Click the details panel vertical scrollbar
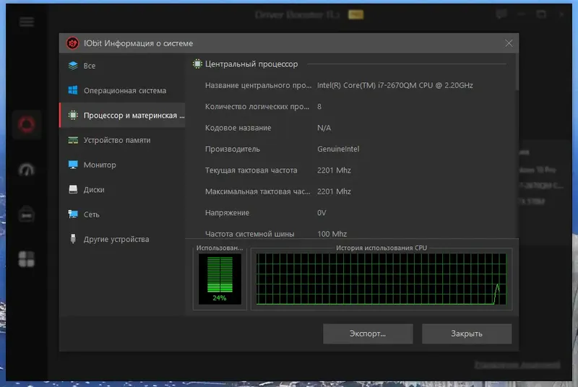 [517, 72]
